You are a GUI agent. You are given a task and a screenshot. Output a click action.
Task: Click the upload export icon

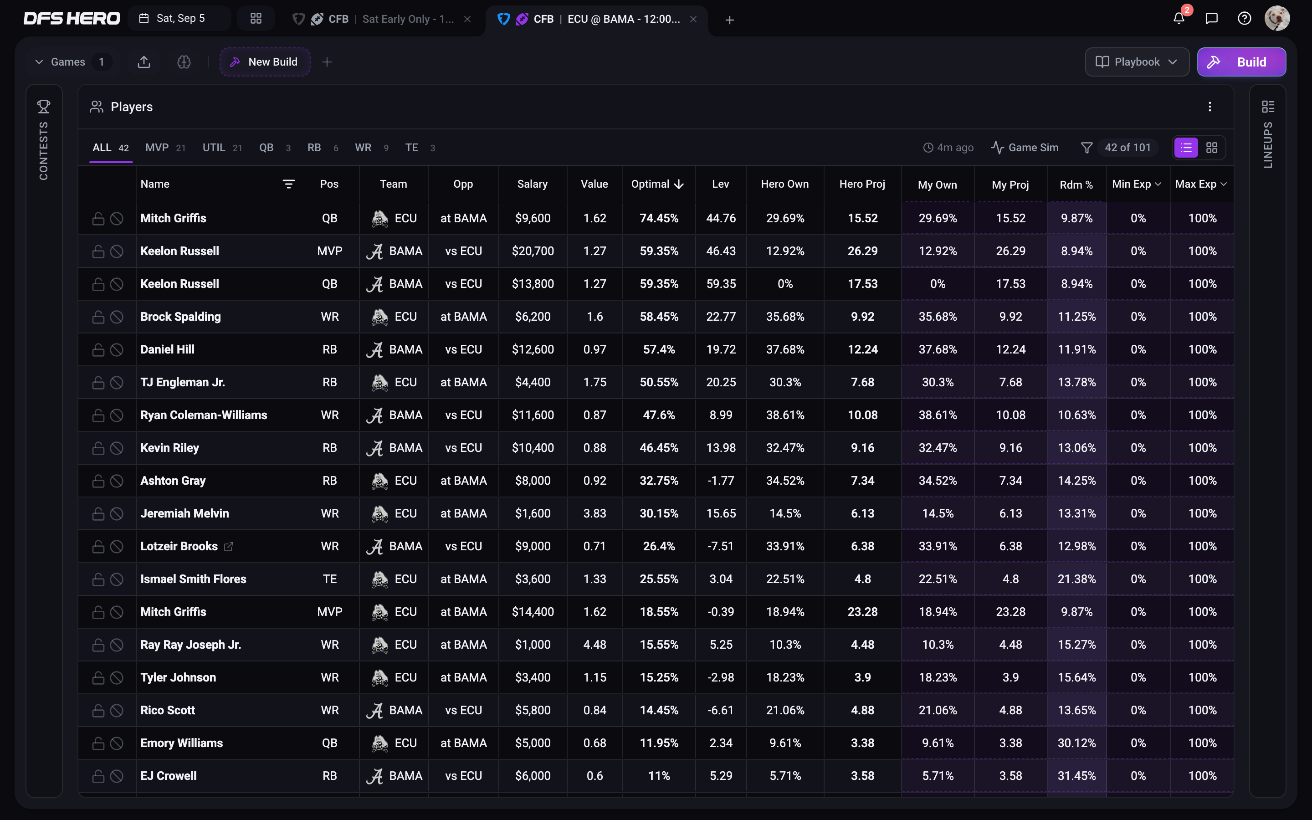click(143, 62)
